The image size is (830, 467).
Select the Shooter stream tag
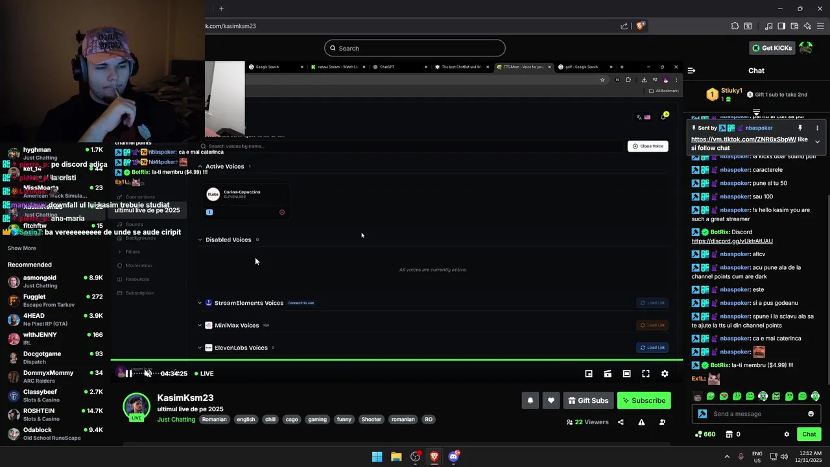point(371,420)
